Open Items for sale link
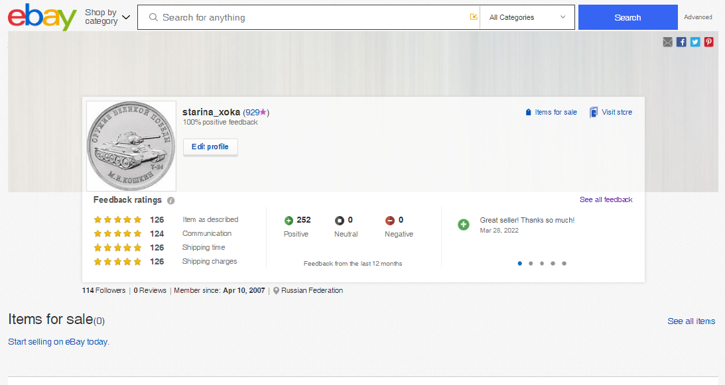The height and width of the screenshot is (385, 725). pyautogui.click(x=556, y=112)
